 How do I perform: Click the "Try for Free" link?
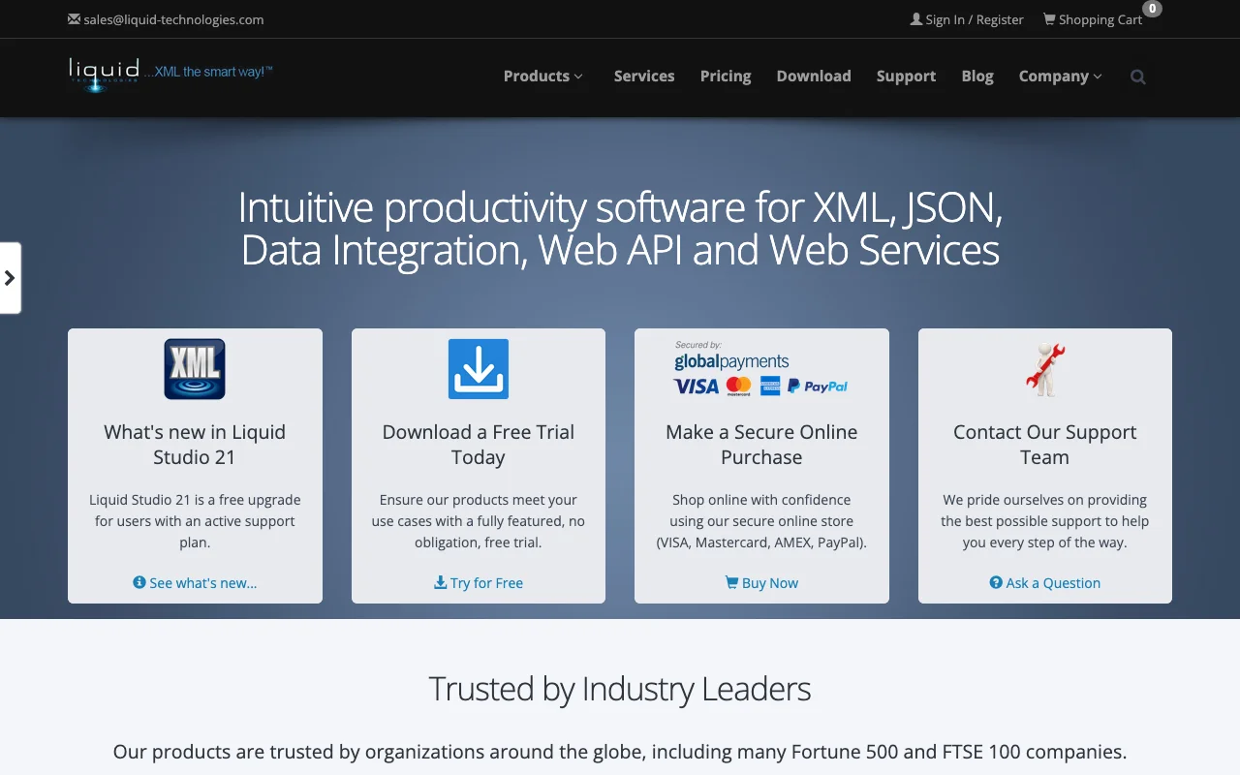point(479,583)
